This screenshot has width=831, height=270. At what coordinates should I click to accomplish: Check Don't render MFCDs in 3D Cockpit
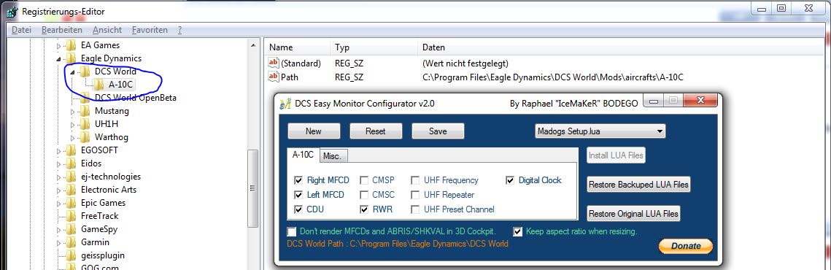point(292,232)
